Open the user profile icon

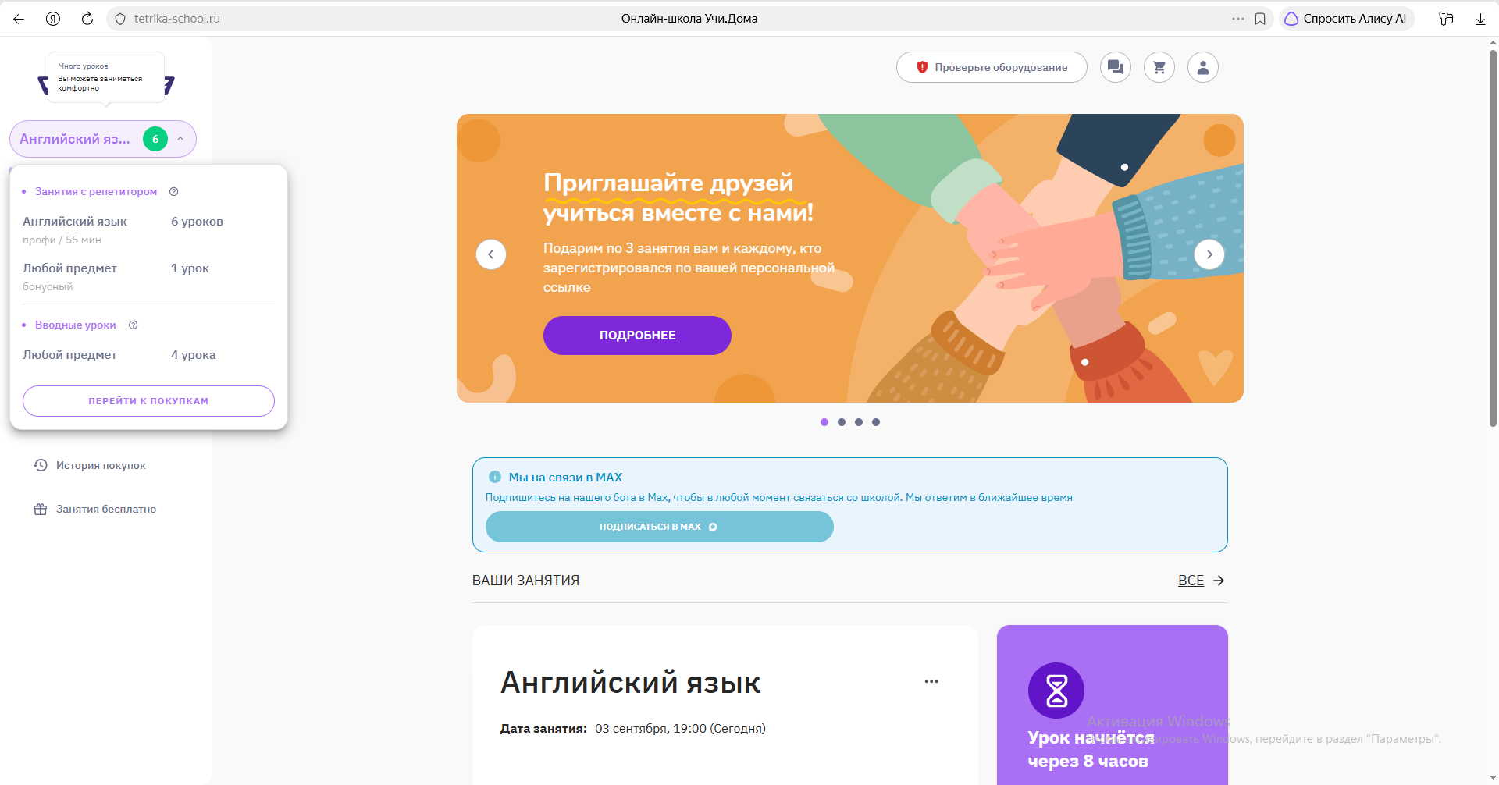tap(1202, 67)
